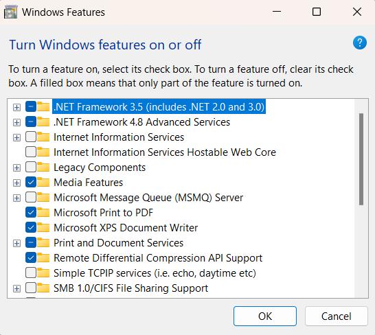Click folder icon for Print and Document Services
The width and height of the screenshot is (375, 335).
click(43, 243)
